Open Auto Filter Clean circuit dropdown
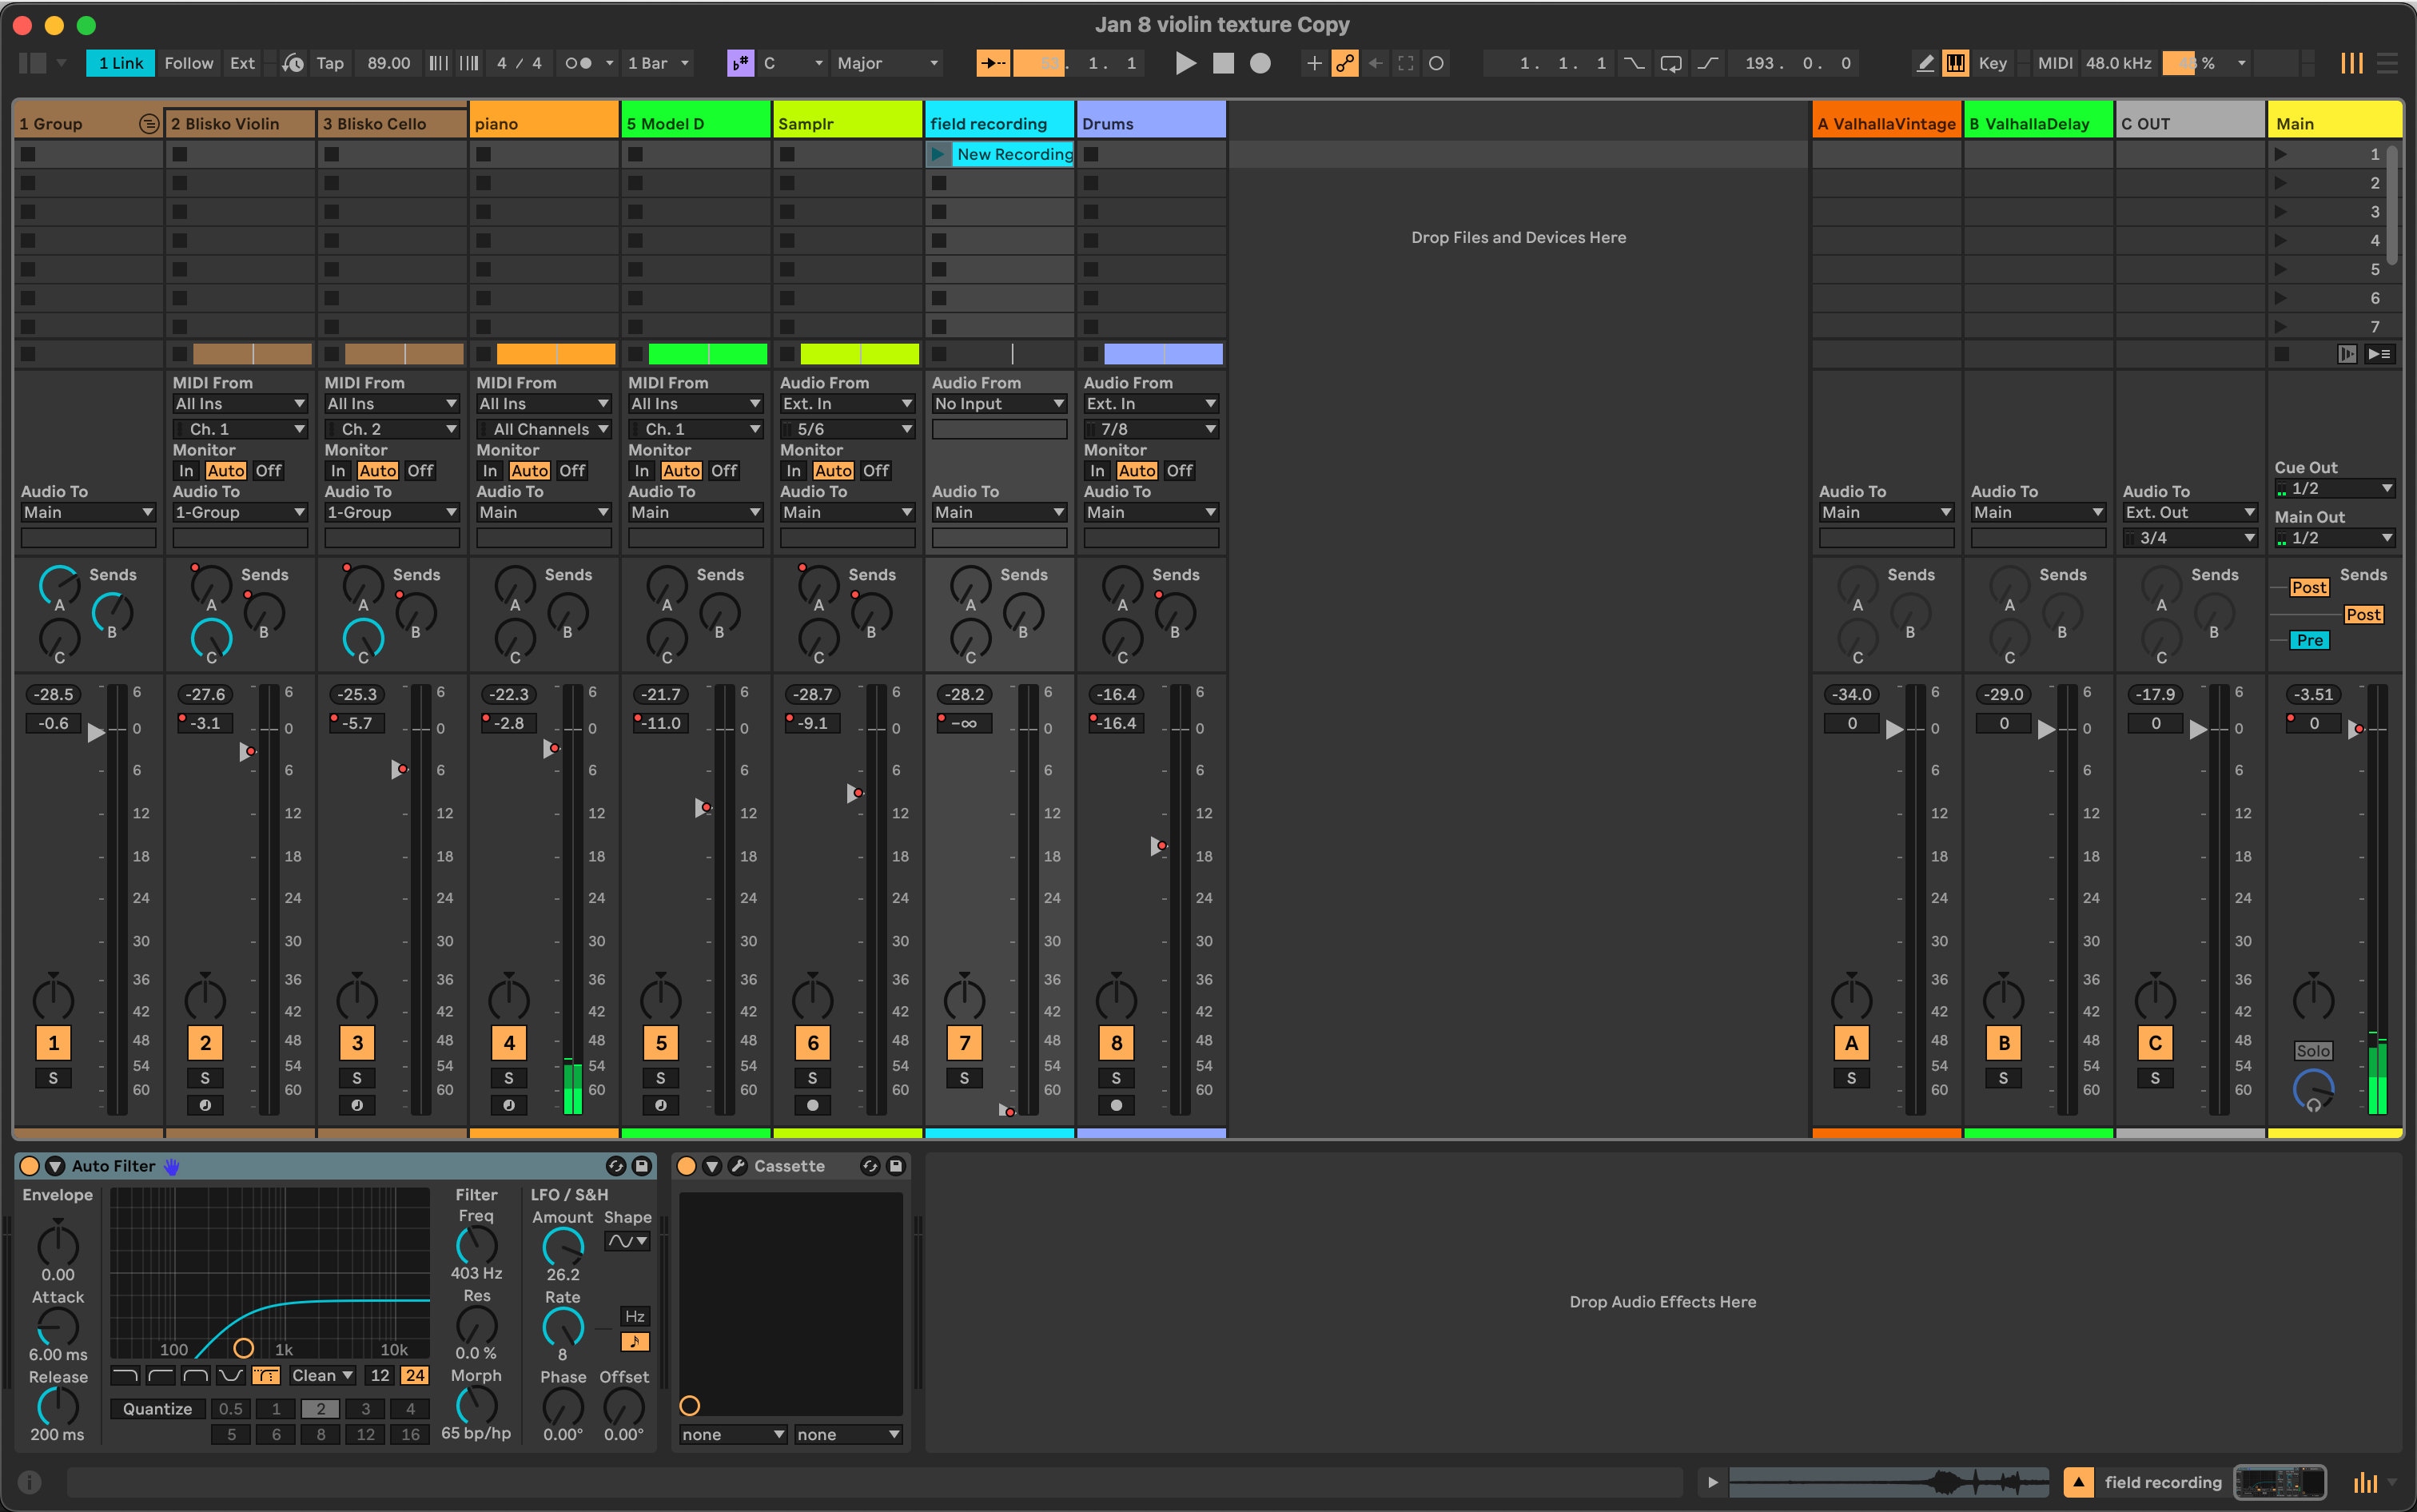The height and width of the screenshot is (1512, 2417). point(322,1375)
